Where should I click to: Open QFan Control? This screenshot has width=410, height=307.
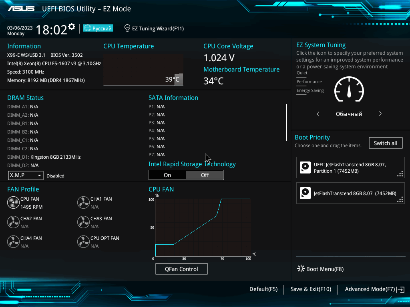pos(181,269)
